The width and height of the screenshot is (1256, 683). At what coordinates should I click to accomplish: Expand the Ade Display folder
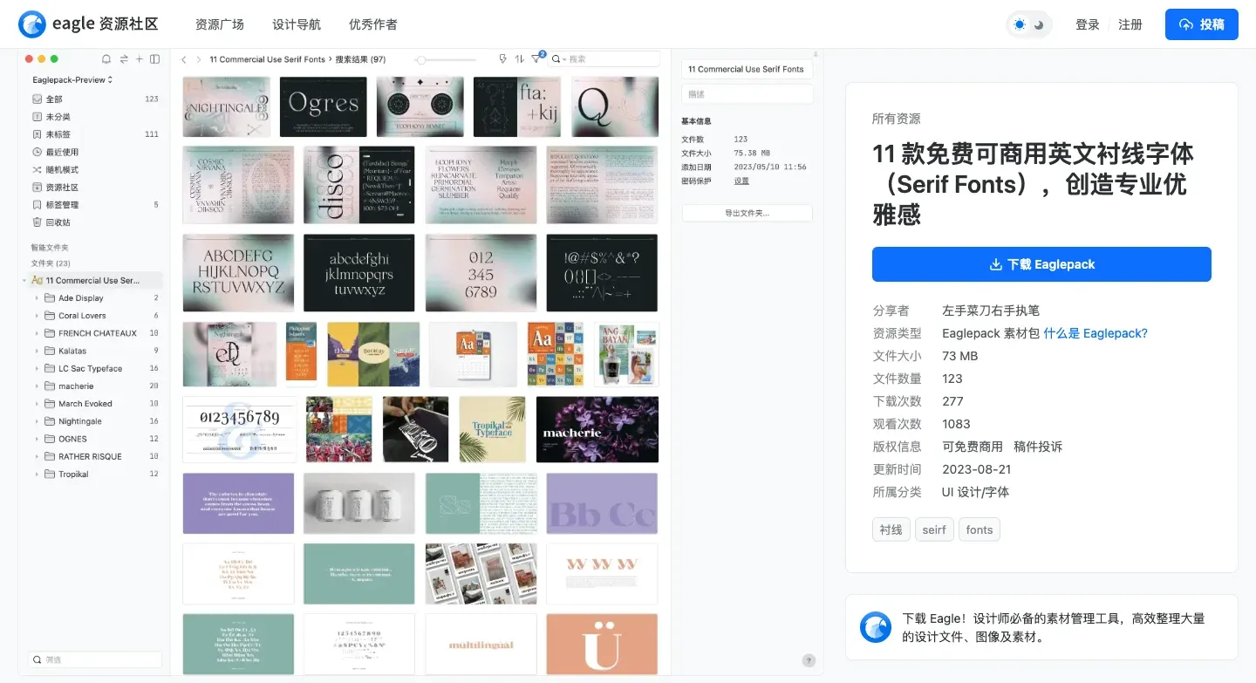(x=37, y=298)
